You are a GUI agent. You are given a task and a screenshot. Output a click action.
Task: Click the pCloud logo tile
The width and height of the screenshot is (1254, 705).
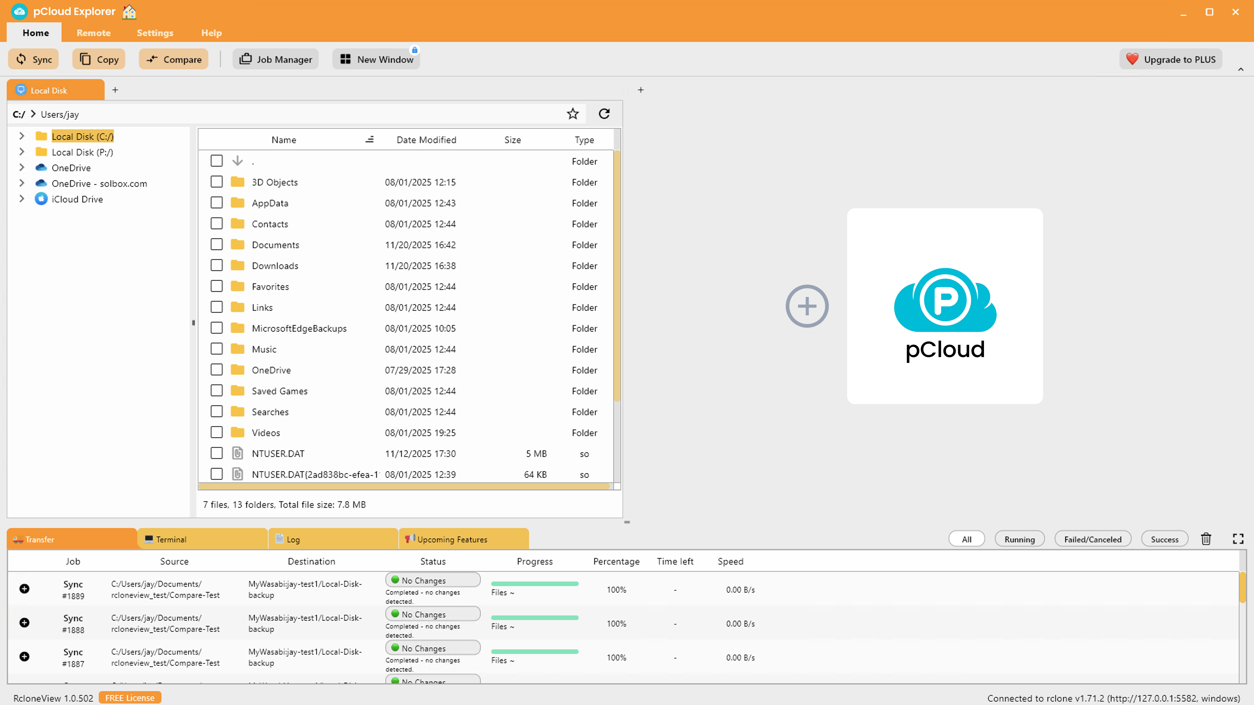pyautogui.click(x=944, y=306)
